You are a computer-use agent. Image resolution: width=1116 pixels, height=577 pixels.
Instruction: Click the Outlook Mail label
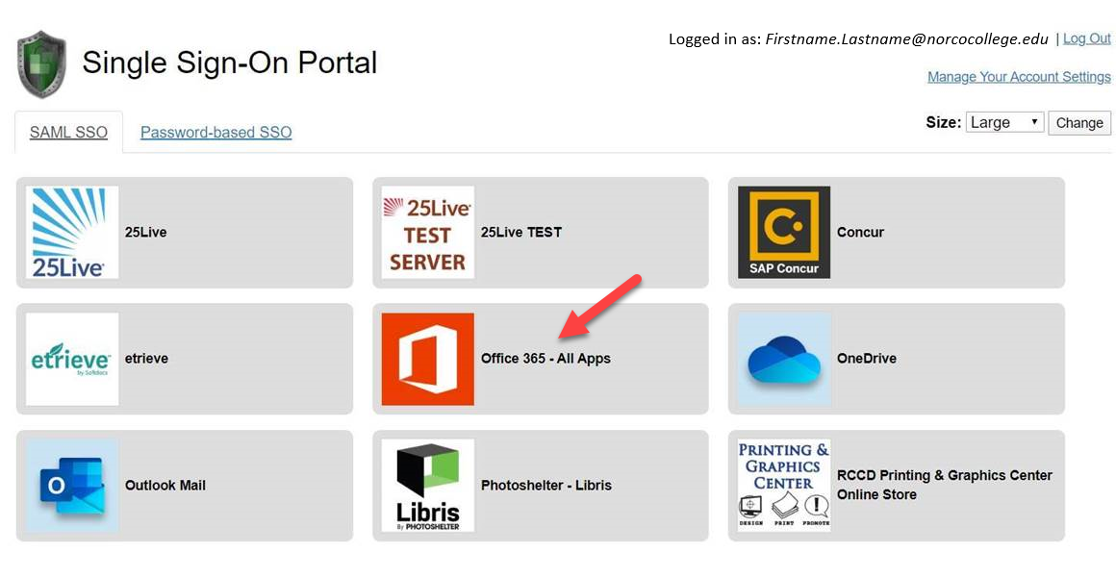click(165, 486)
